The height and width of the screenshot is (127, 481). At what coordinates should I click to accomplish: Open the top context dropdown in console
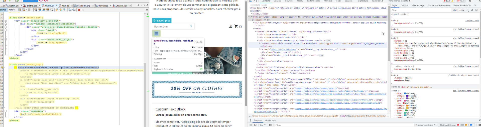pos(263,125)
